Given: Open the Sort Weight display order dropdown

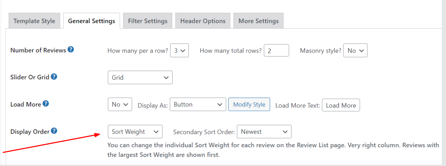Looking at the screenshot, I should pos(135,132).
